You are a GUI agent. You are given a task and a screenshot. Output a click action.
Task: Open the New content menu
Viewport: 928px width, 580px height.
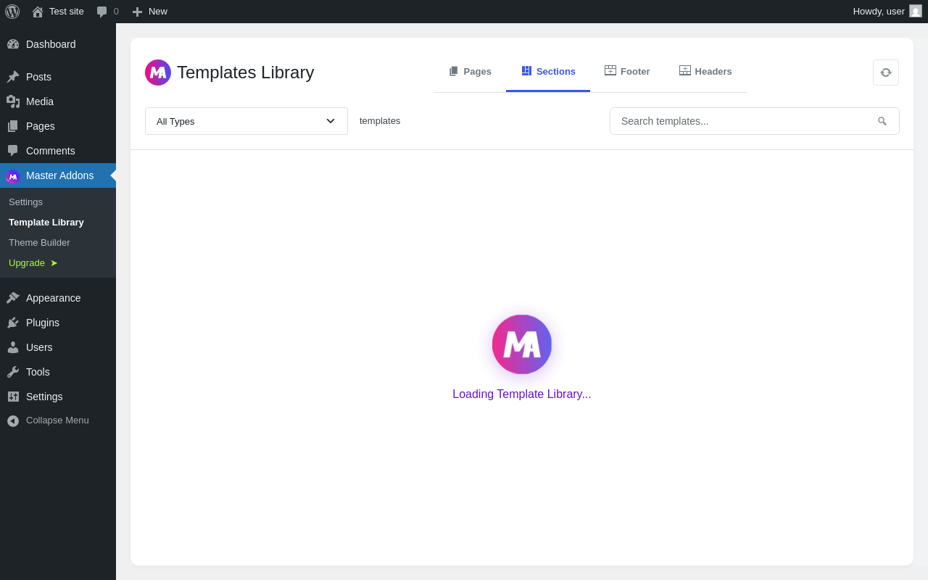pos(149,12)
